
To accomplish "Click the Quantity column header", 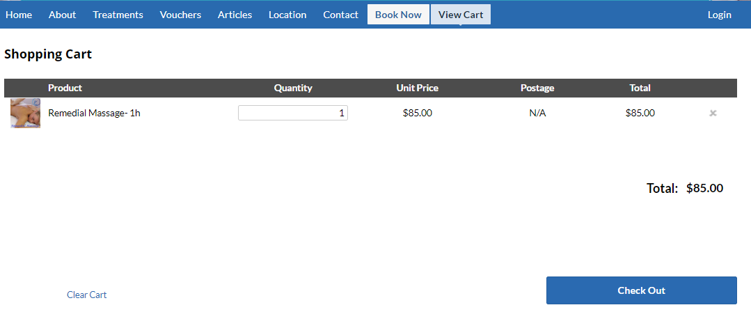I will point(293,88).
